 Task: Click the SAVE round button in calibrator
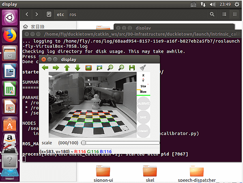pyautogui.click(x=143, y=117)
